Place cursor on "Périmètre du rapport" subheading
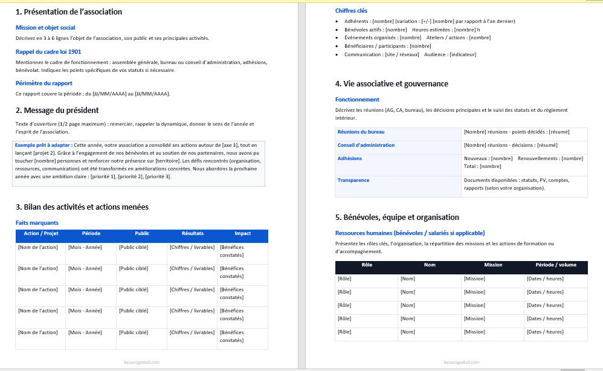The width and height of the screenshot is (603, 371). [44, 83]
